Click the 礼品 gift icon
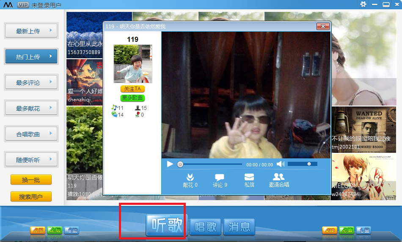 pos(363,230)
